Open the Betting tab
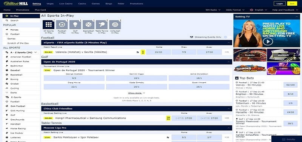302x142 pixels. [37, 4]
